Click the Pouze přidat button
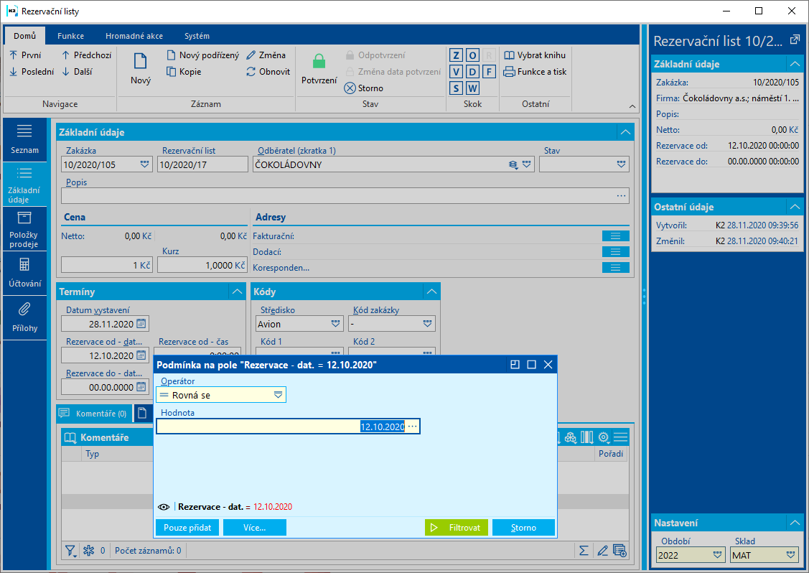The height and width of the screenshot is (573, 809). click(187, 528)
